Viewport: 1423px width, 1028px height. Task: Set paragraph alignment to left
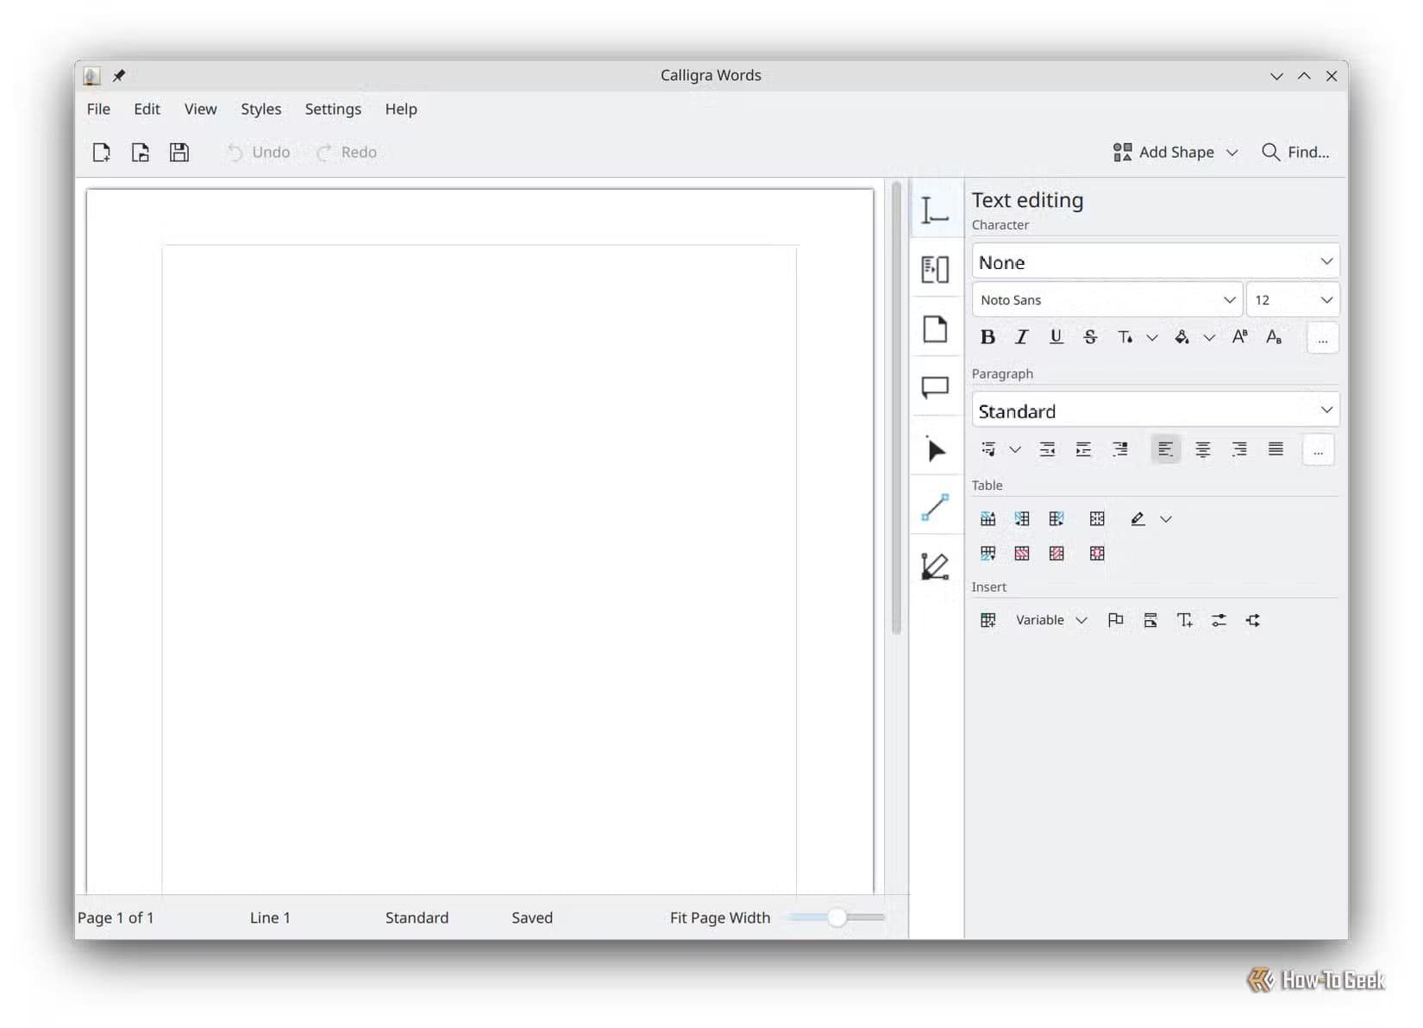(x=1166, y=449)
